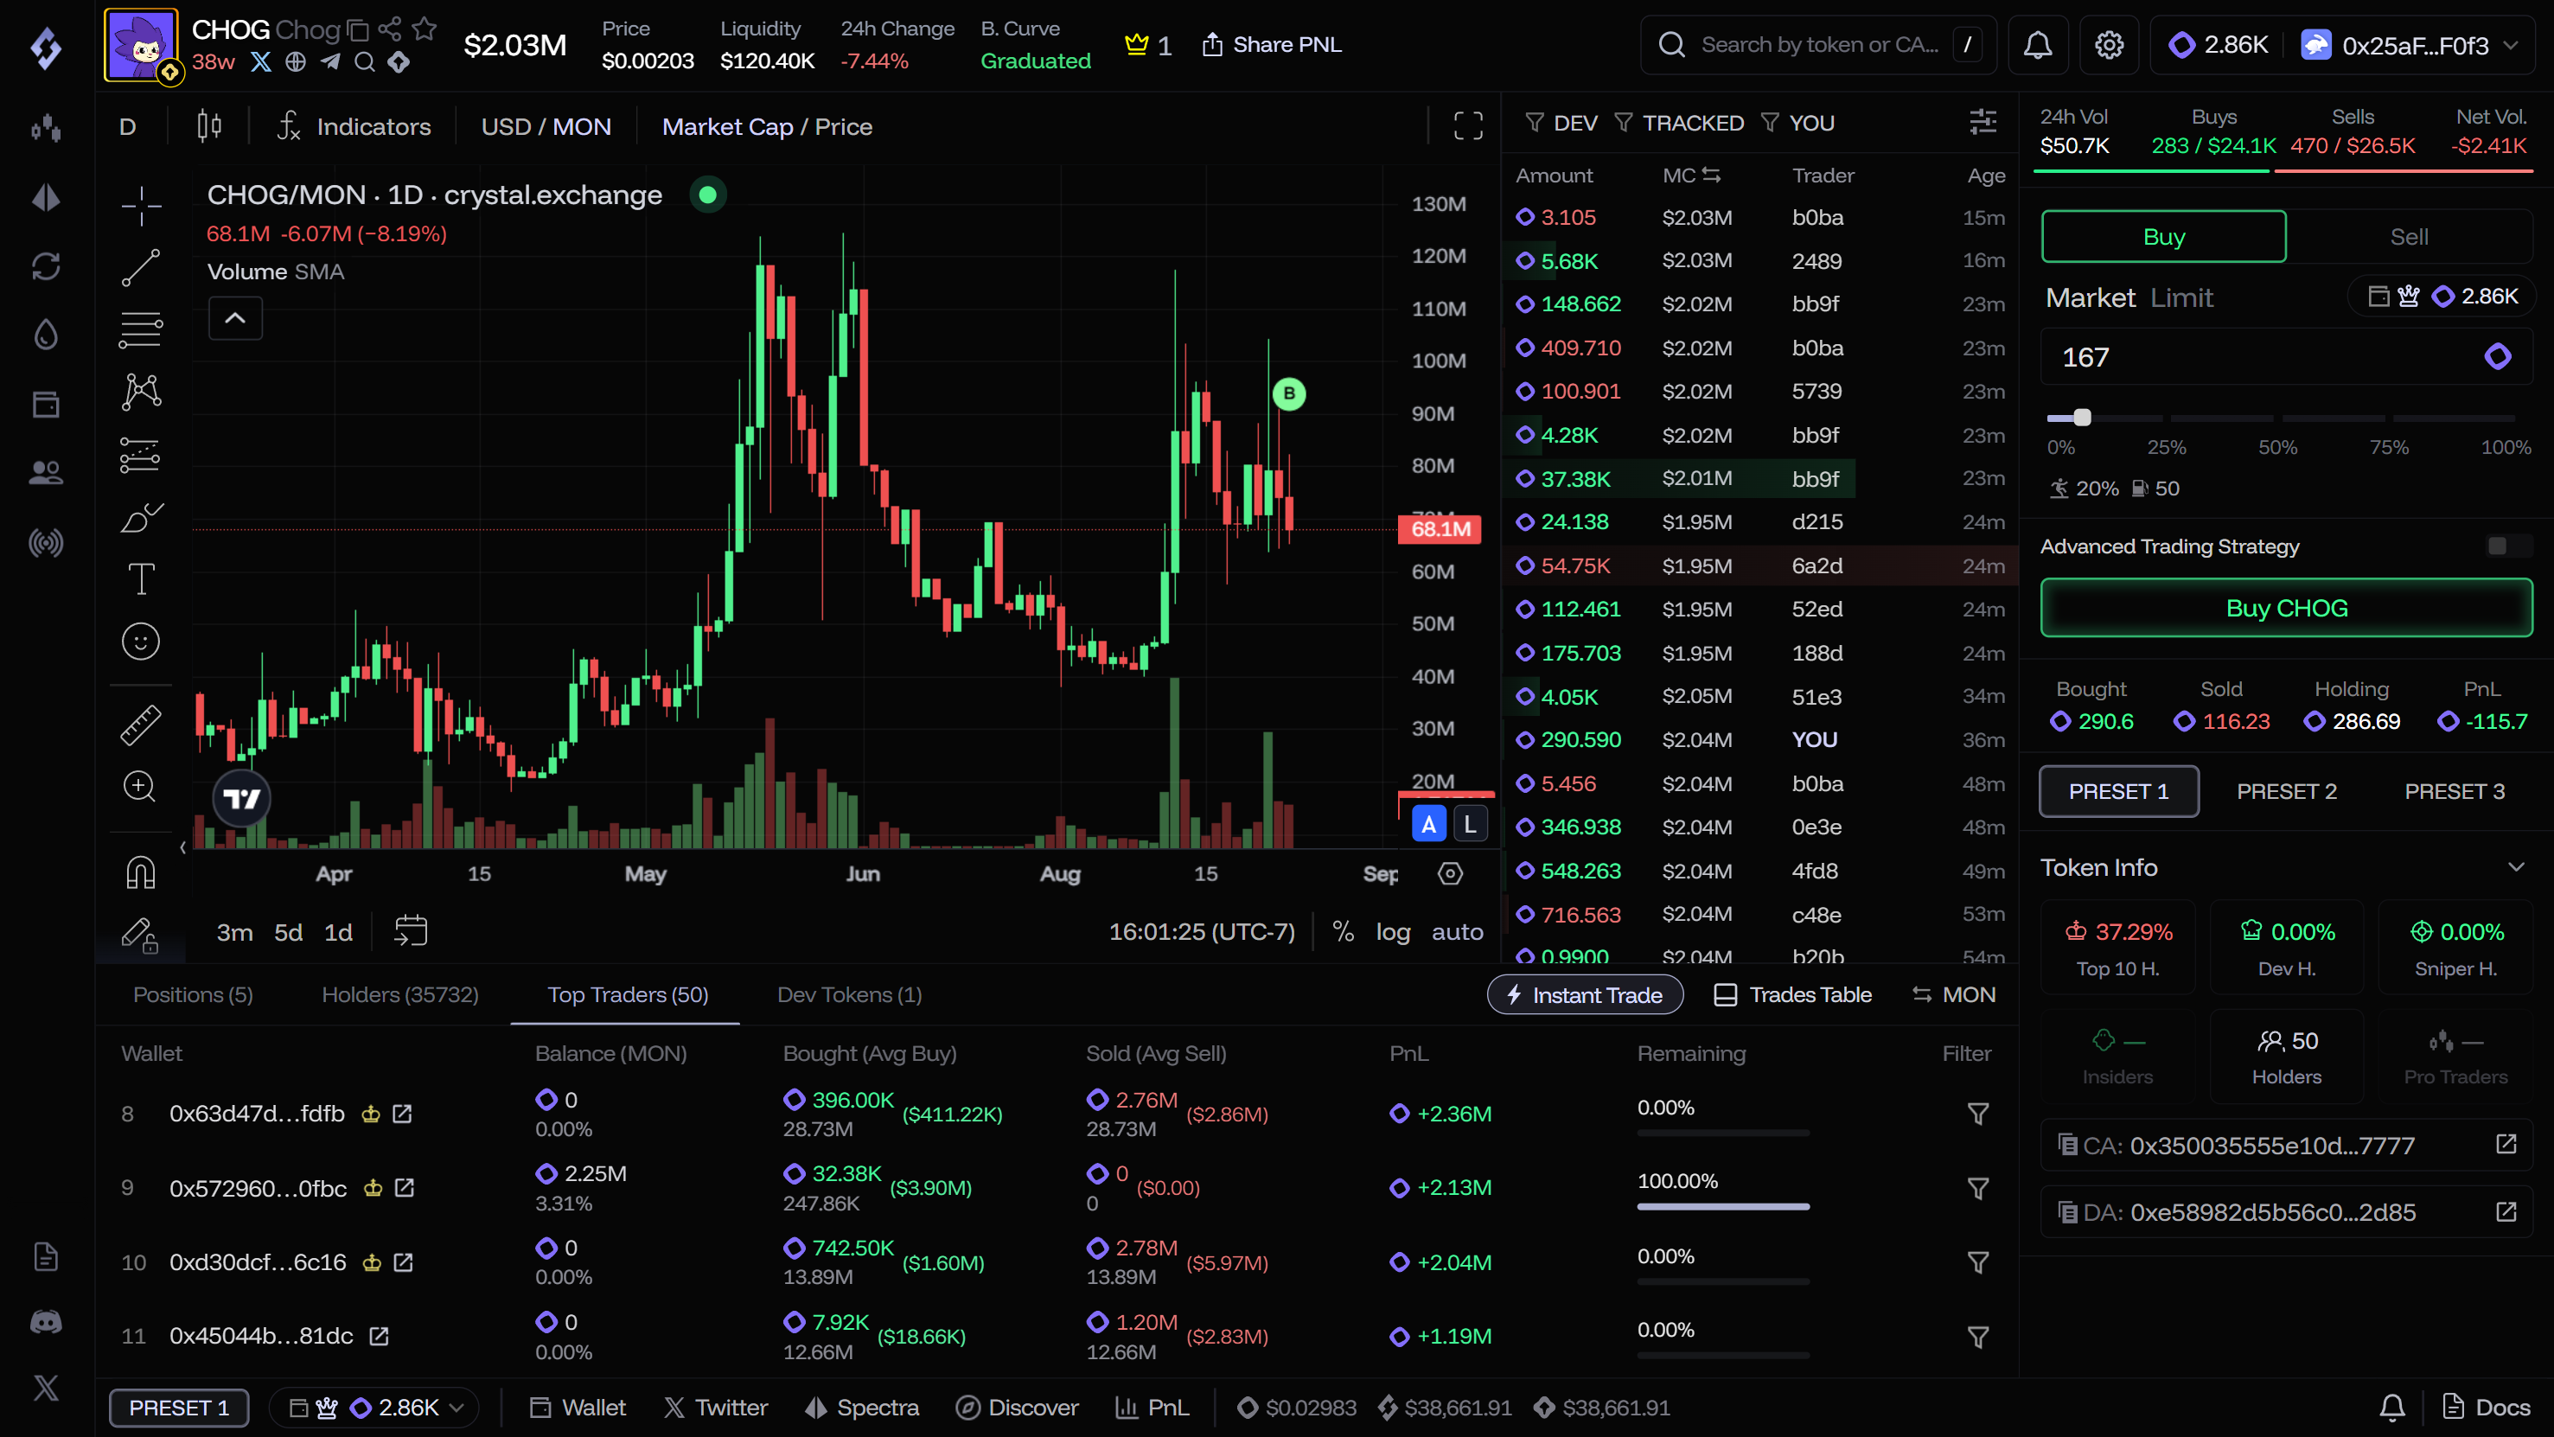
Task: Open the Trades Table view
Action: click(x=1792, y=994)
